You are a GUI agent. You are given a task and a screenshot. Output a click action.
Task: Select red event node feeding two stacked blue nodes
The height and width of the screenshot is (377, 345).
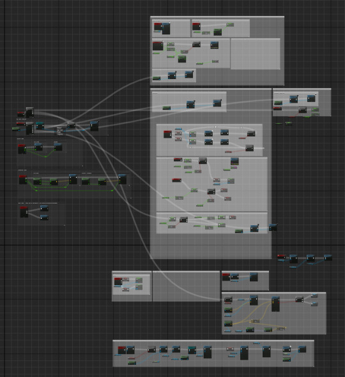point(24,212)
